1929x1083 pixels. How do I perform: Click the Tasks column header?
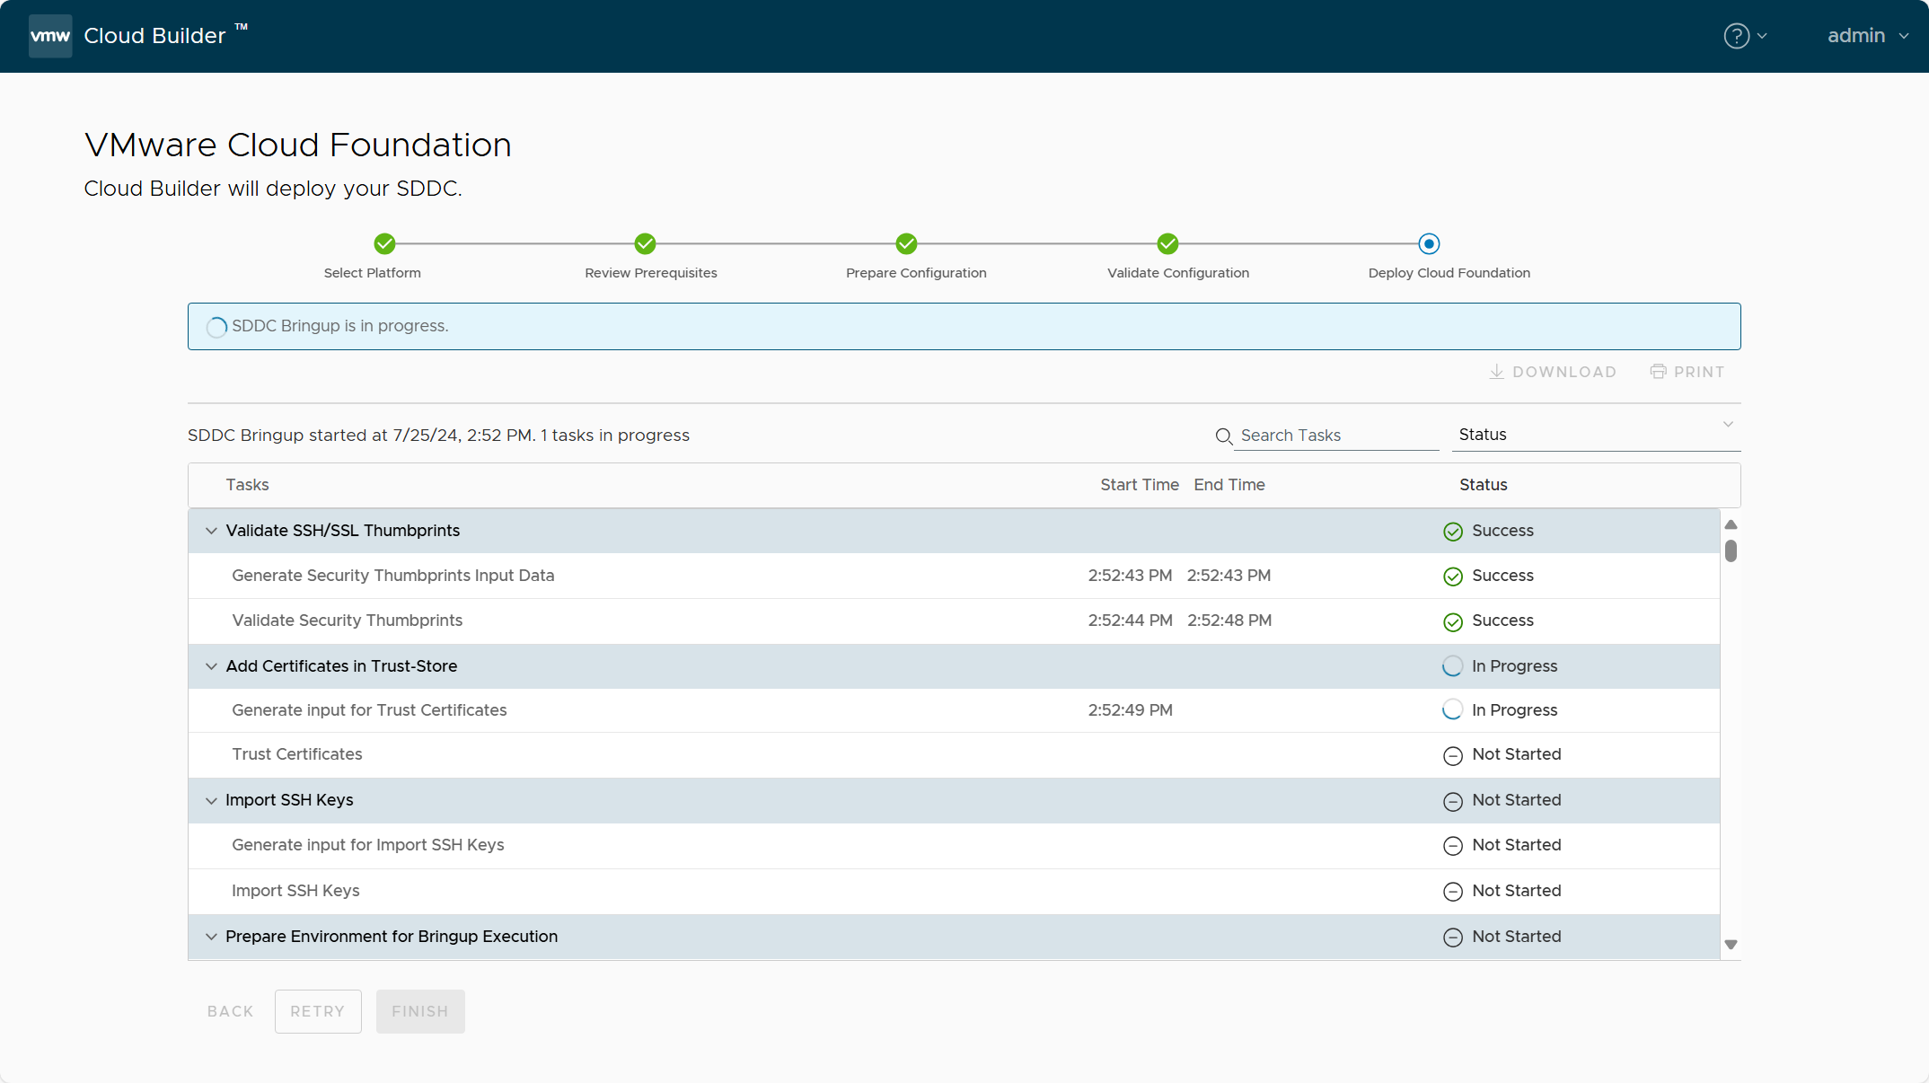point(247,485)
